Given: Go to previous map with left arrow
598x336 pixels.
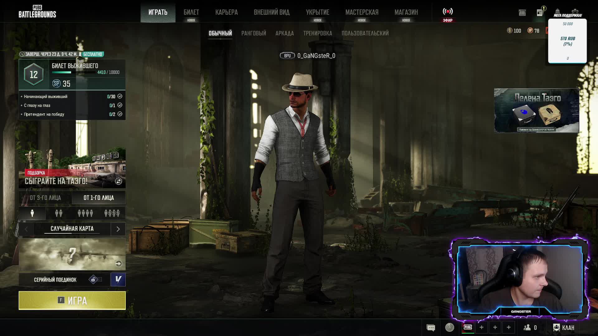Looking at the screenshot, I should click(26, 229).
